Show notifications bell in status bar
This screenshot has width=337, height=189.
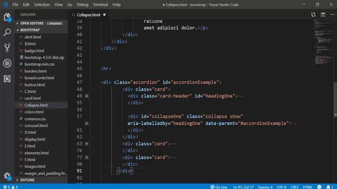(x=330, y=187)
